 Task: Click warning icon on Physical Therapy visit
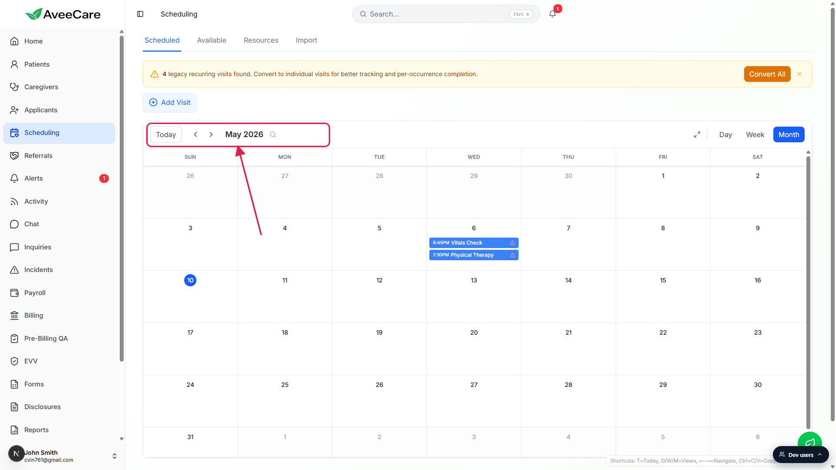point(512,255)
